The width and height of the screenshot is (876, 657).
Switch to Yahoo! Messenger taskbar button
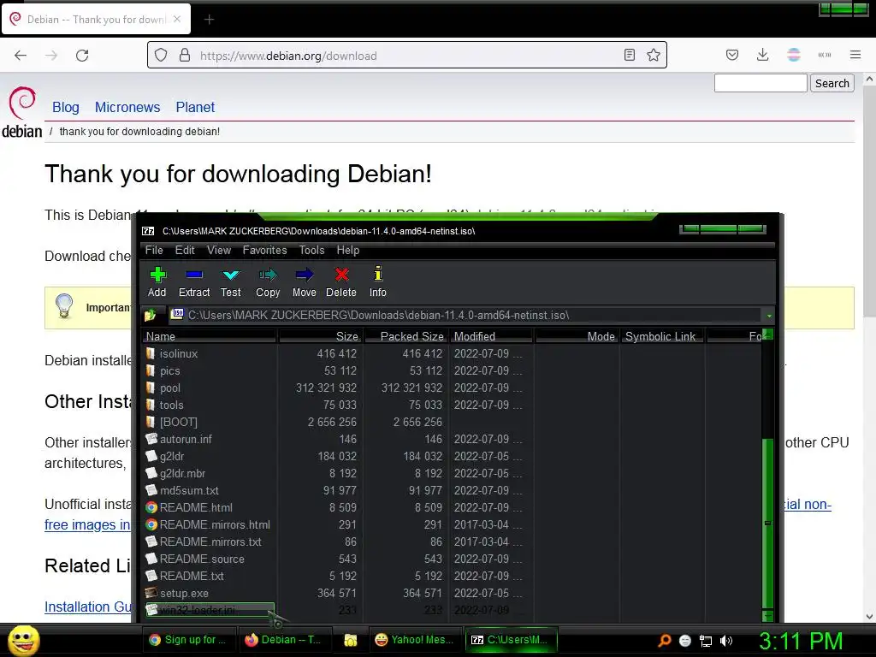tap(415, 640)
